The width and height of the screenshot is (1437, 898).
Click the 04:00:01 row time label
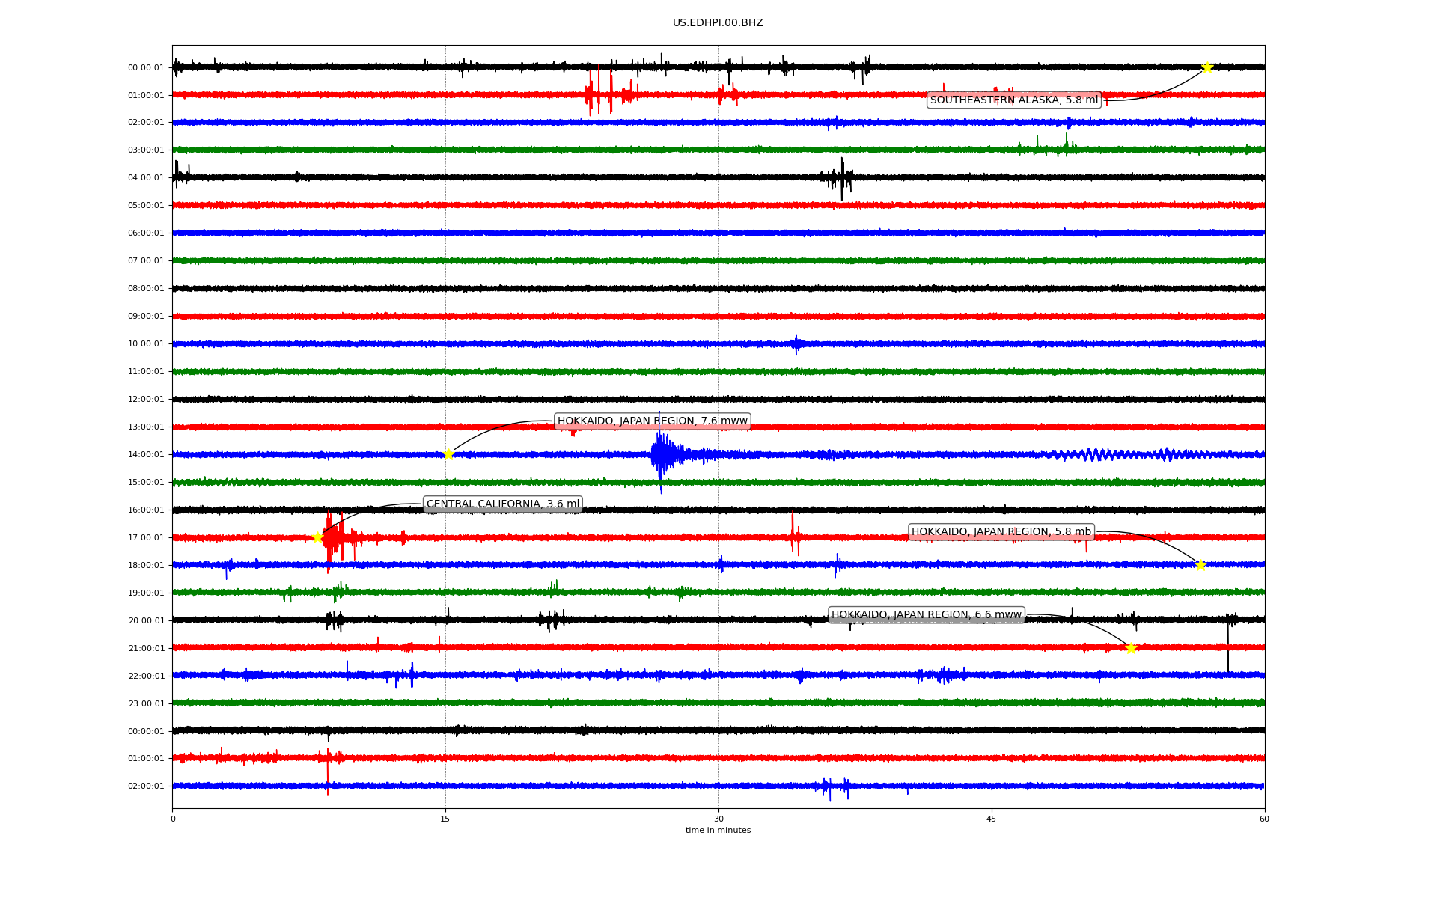point(146,178)
